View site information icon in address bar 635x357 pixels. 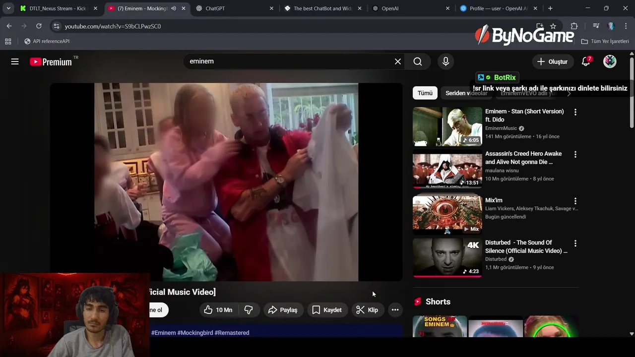56,26
